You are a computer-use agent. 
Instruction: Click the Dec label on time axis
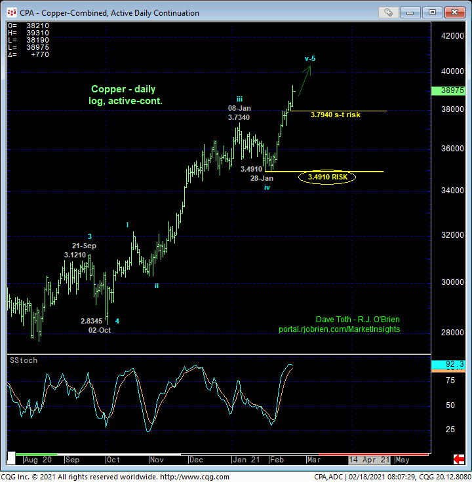196,460
